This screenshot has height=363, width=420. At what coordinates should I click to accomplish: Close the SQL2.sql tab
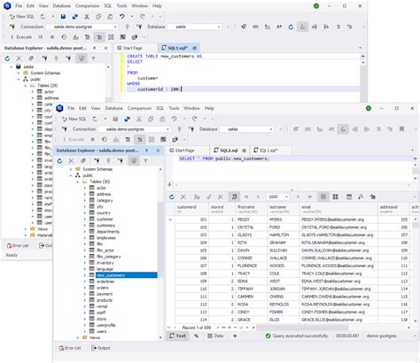pos(245,151)
